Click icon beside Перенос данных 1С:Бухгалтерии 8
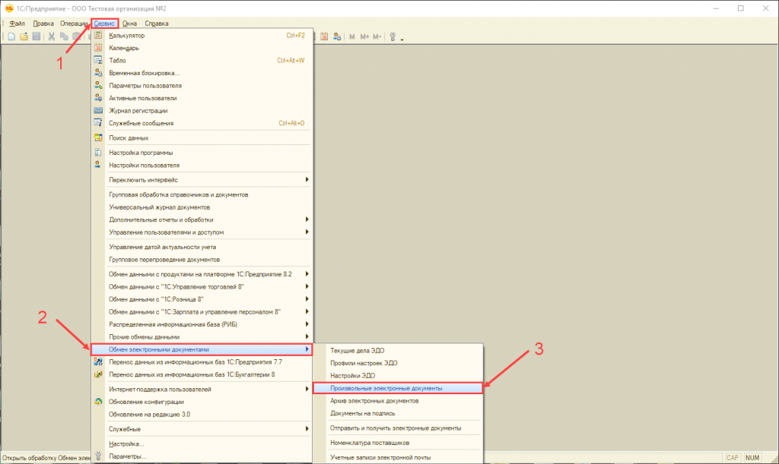779x464 pixels. [x=98, y=374]
